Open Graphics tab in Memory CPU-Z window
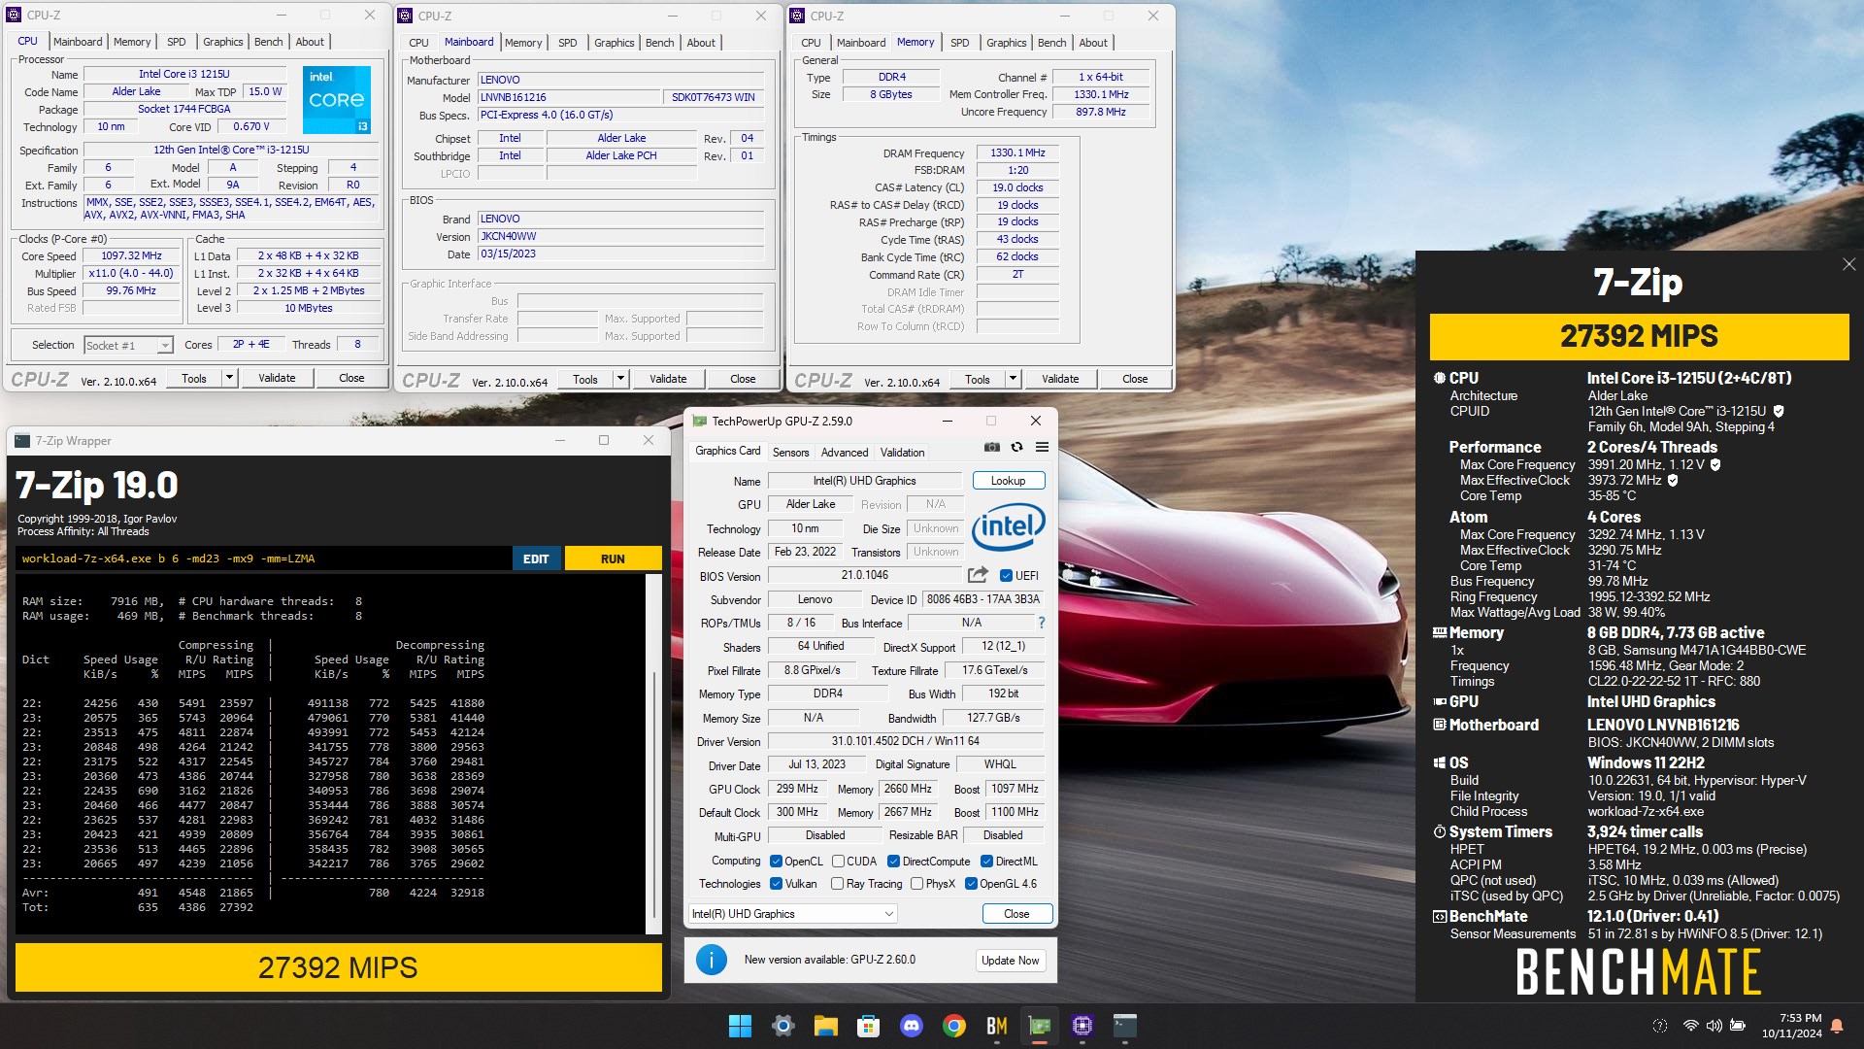The width and height of the screenshot is (1864, 1049). pos(1006,43)
